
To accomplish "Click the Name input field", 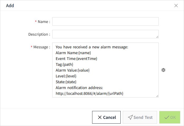I will click(105, 22).
